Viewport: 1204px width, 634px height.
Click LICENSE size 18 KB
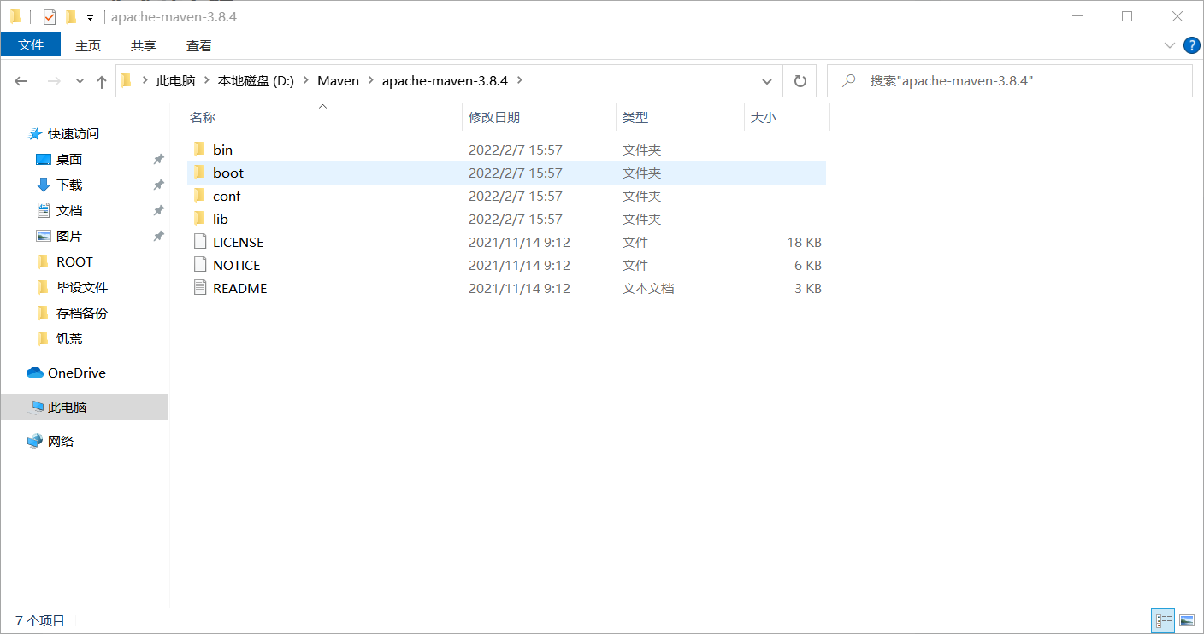804,242
